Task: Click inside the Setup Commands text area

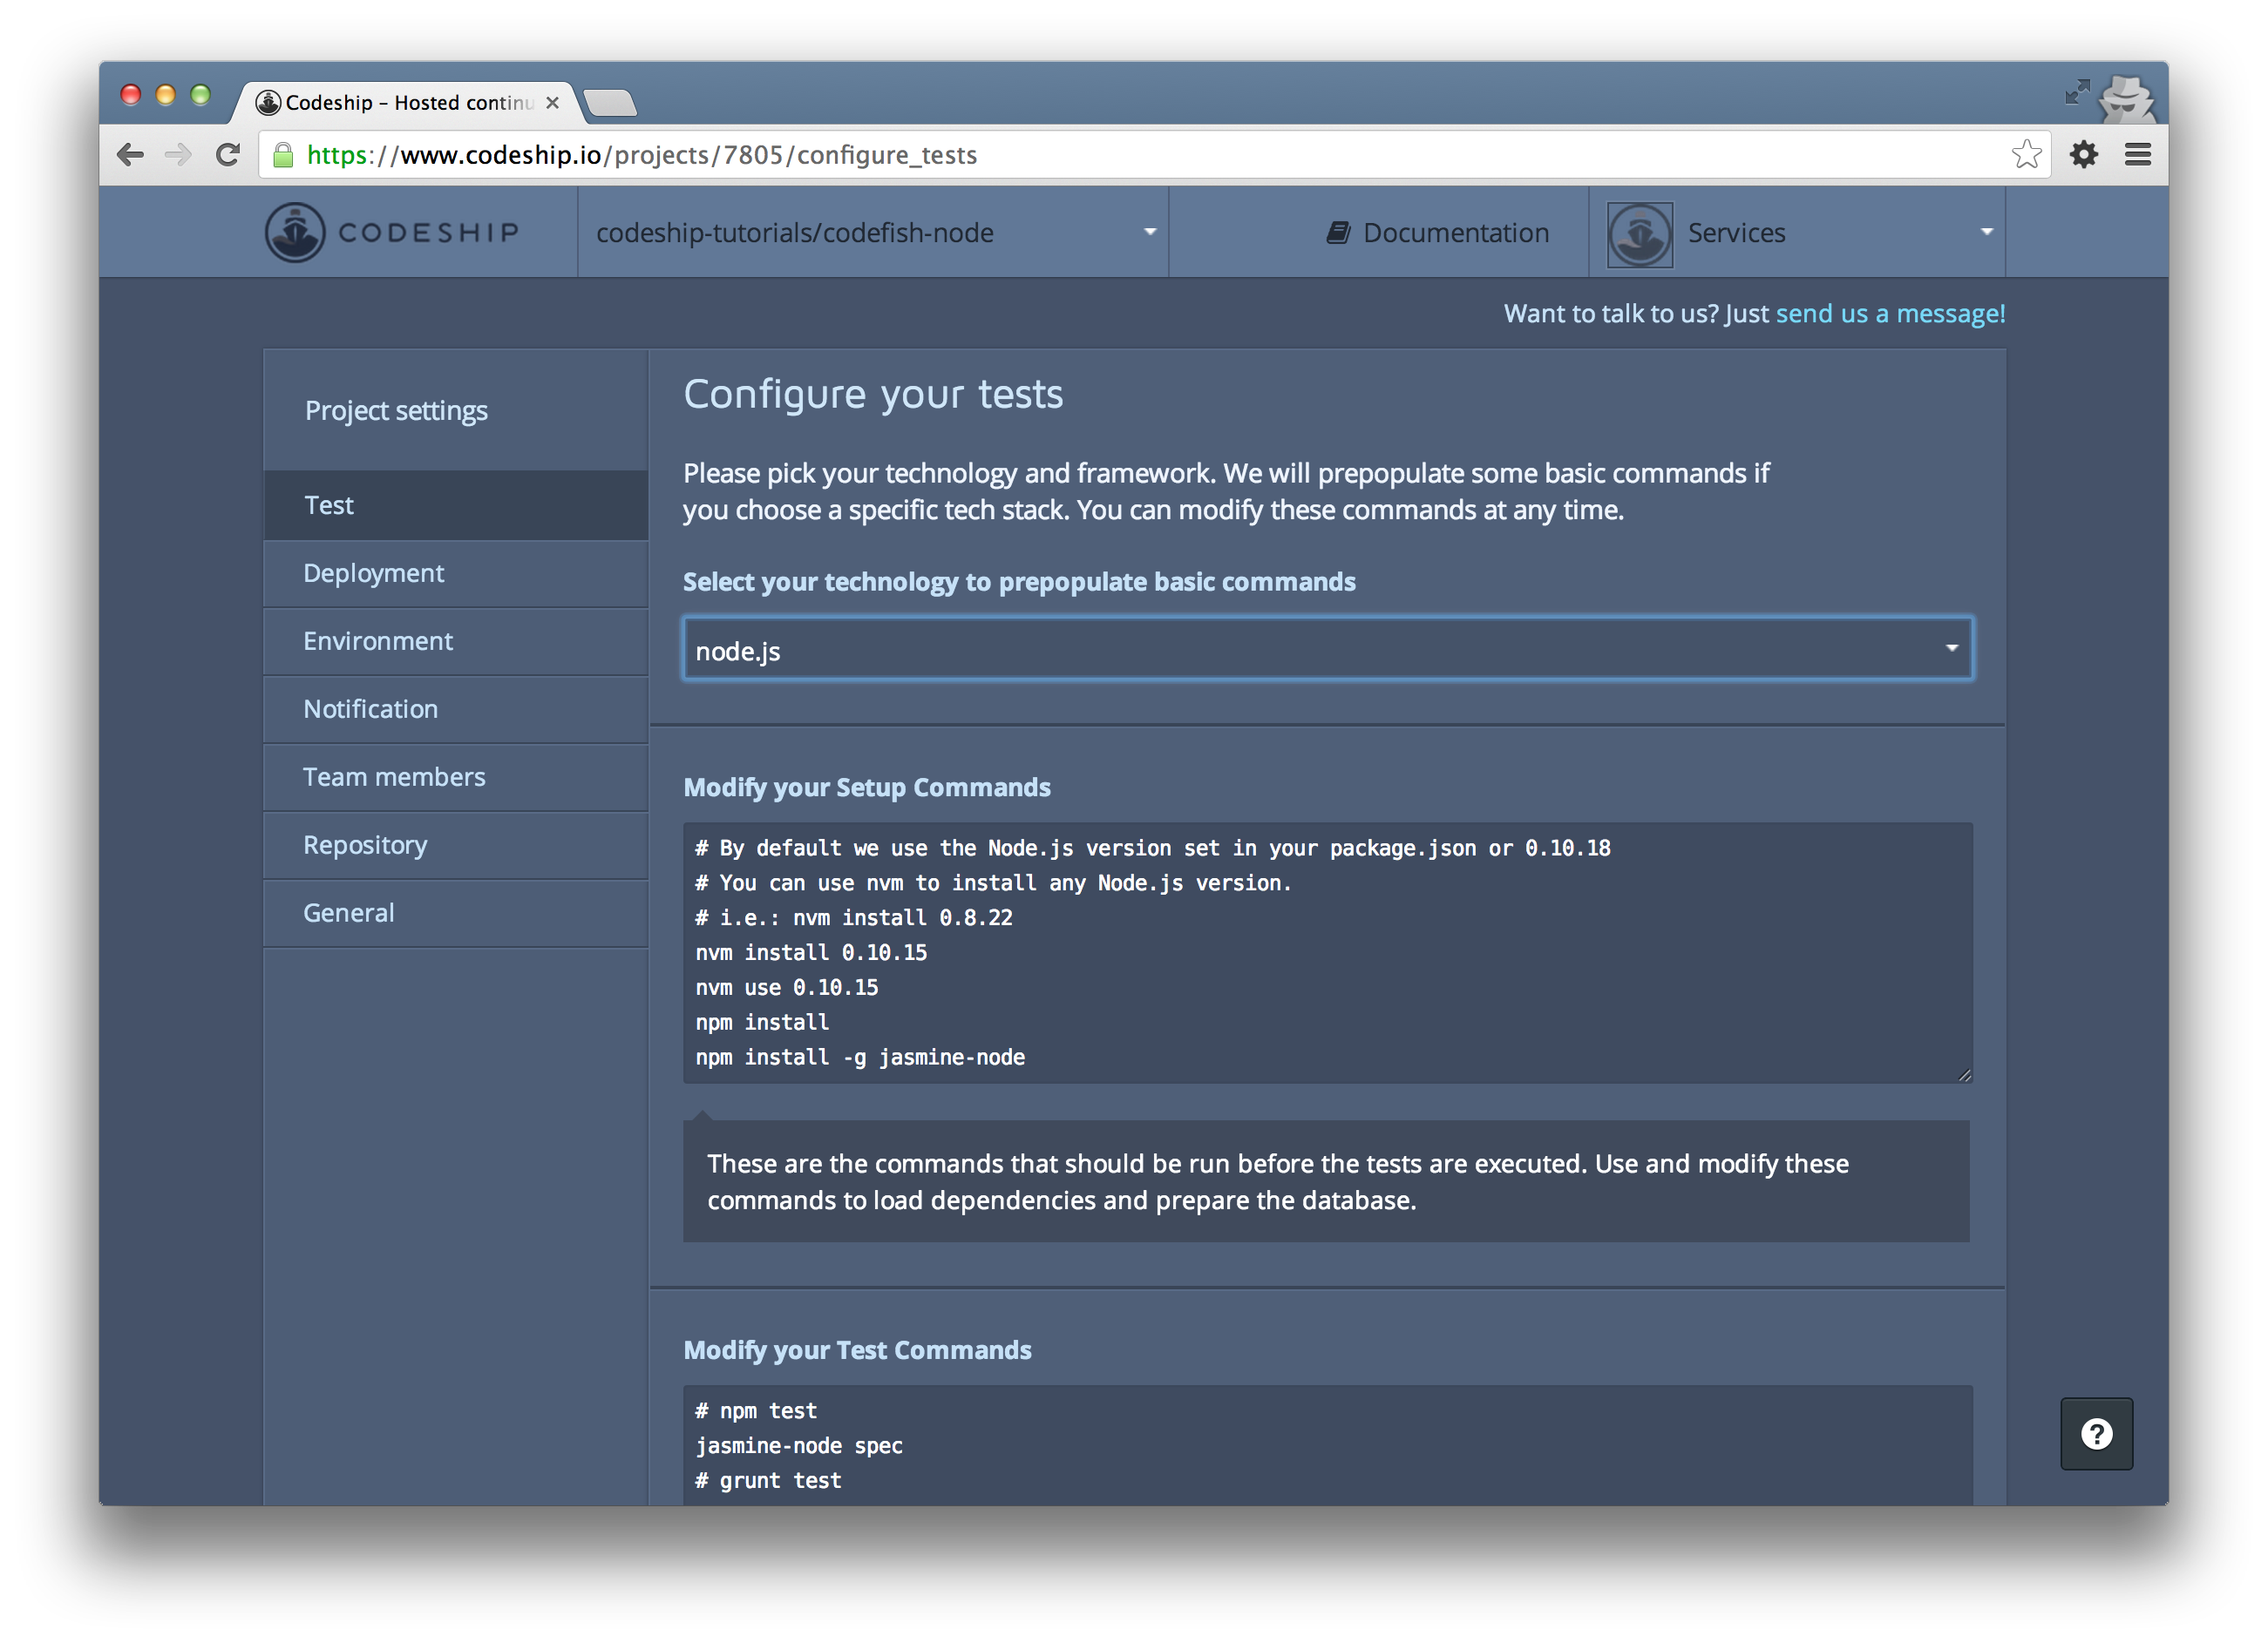Action: 1327,952
